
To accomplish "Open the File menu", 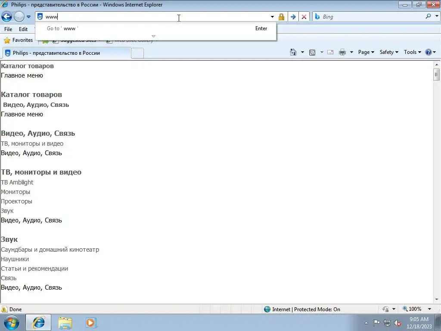I will click(x=8, y=29).
